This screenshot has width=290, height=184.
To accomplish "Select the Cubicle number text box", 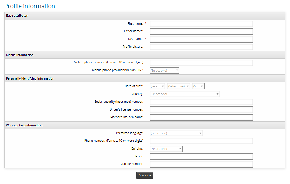I will click(201, 164).
